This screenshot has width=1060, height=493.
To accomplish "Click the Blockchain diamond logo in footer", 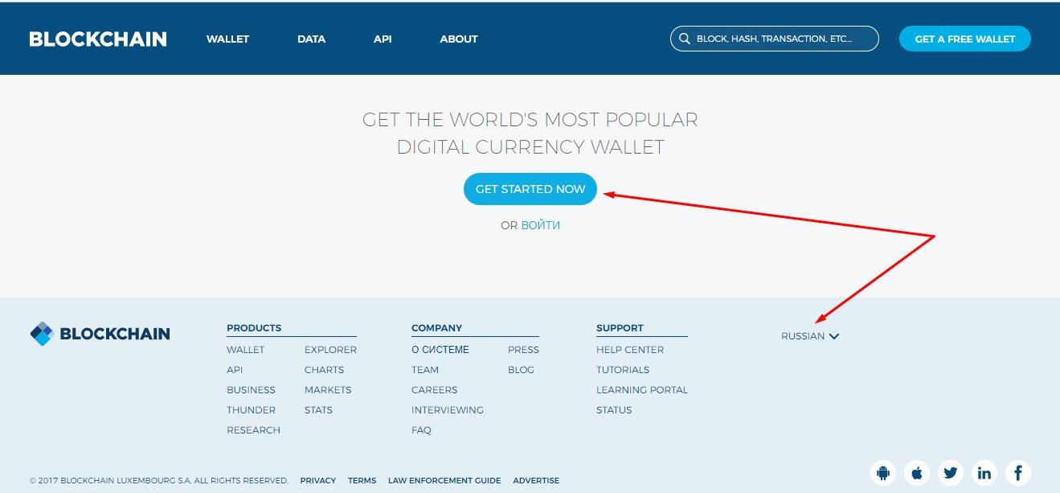I will (41, 334).
